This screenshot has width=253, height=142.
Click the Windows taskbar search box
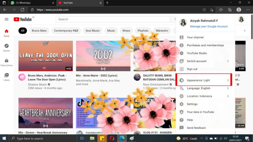[x=43, y=138]
